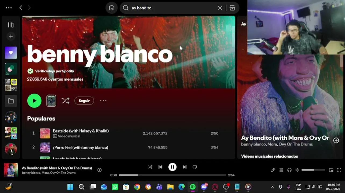The image size is (345, 193).
Task: Select /Perro Fiel (with benny blanco) track
Action: pyautogui.click(x=81, y=147)
